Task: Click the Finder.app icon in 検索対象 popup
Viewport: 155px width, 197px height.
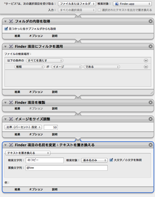Action: 117,4
